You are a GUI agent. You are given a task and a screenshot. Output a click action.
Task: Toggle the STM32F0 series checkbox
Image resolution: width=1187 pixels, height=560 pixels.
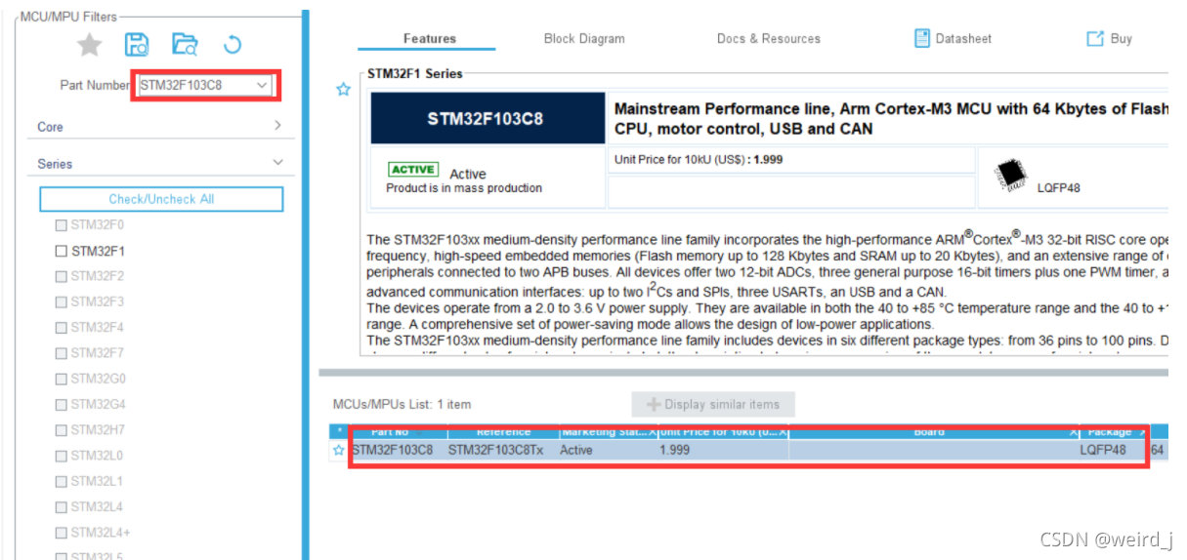pos(62,225)
